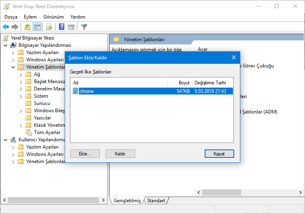
Task: Click the app icon in title bar
Action: [x=6, y=6]
